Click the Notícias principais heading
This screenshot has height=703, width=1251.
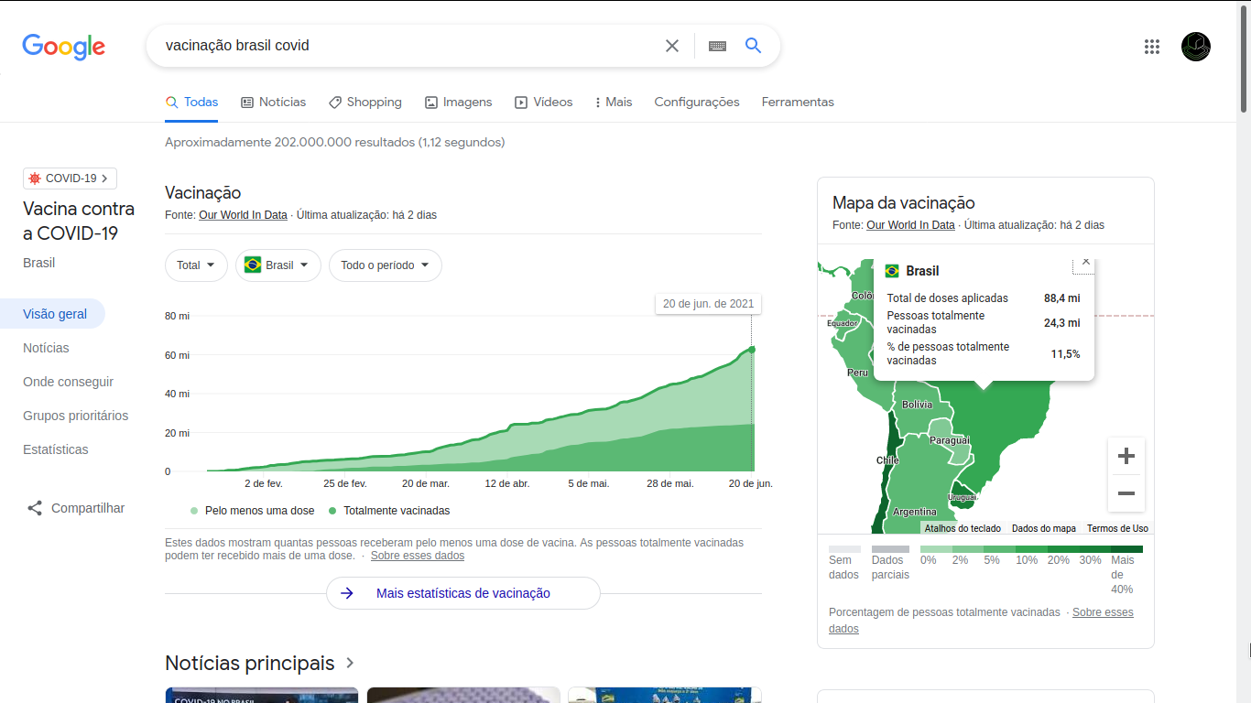coord(250,663)
